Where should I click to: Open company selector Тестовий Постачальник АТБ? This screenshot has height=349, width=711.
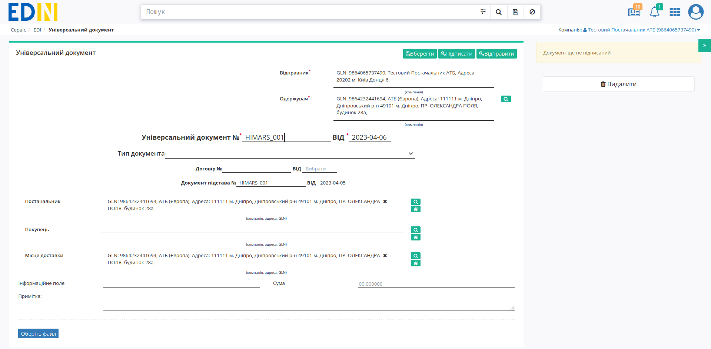642,30
